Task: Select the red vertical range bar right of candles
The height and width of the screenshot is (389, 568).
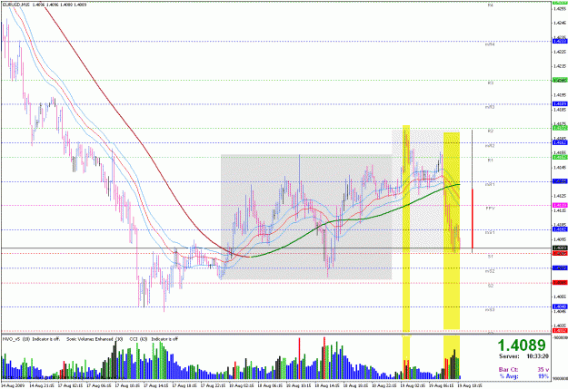Action: point(473,219)
